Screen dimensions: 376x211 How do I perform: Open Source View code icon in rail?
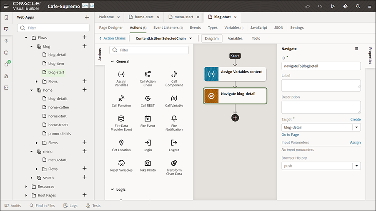pyautogui.click(x=7, y=88)
